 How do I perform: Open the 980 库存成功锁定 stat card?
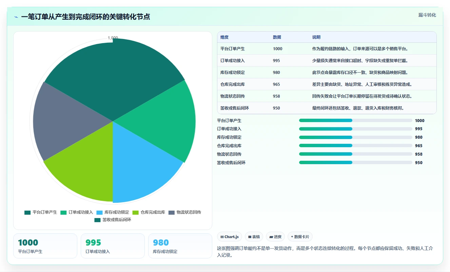(180, 246)
